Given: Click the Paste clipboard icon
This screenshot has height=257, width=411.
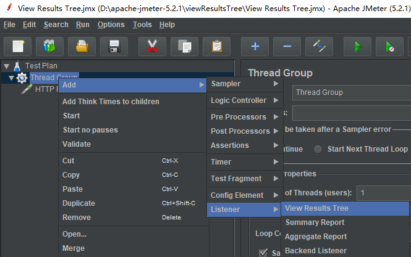Looking at the screenshot, I should tap(217, 47).
